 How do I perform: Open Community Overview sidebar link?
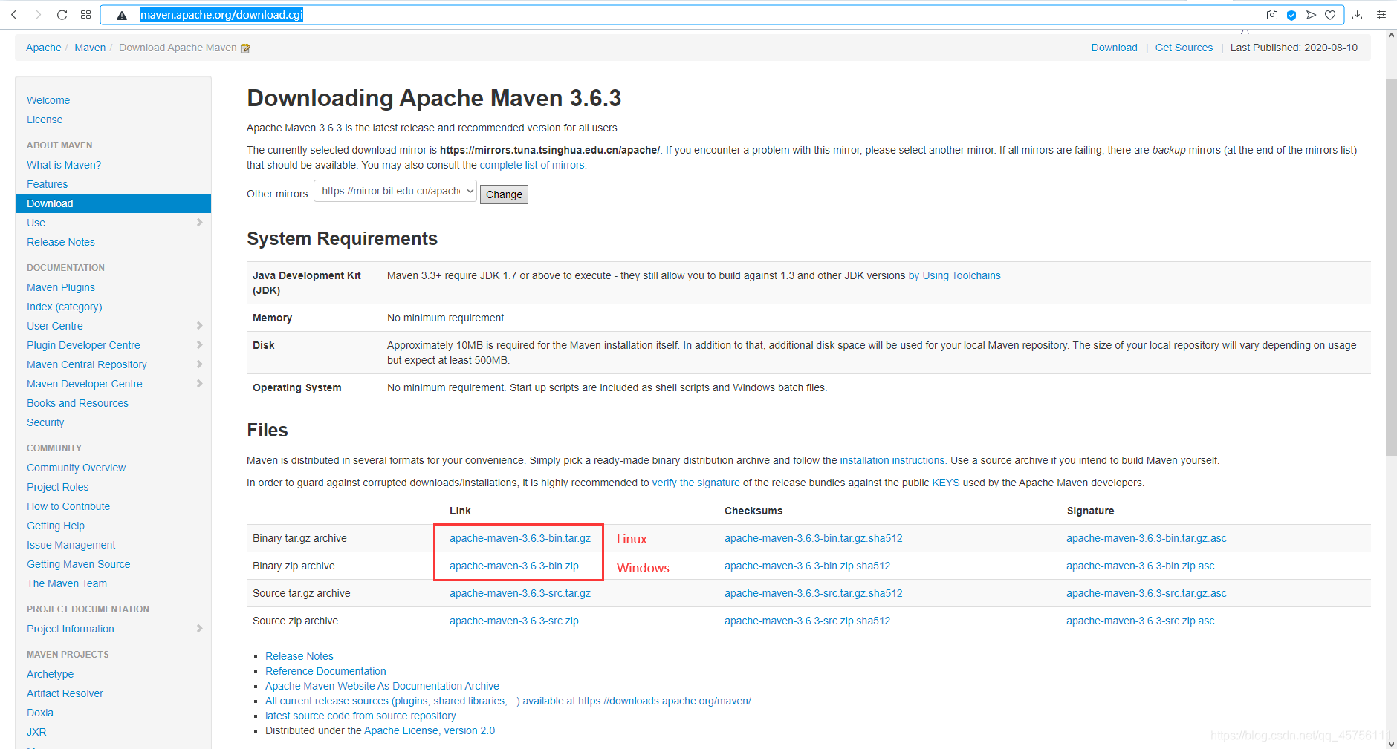tap(77, 468)
